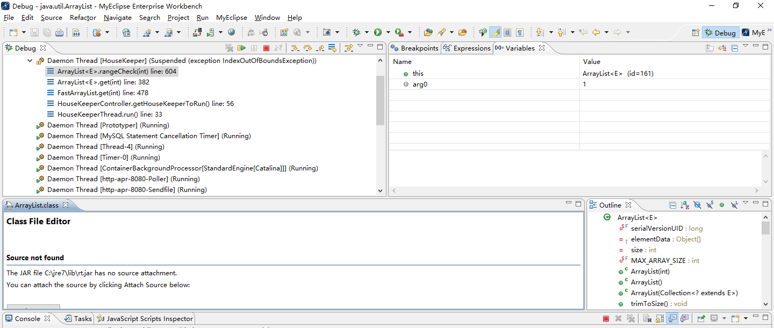Image resolution: width=774 pixels, height=328 pixels.
Task: Open the Navigate menu
Action: (x=118, y=18)
